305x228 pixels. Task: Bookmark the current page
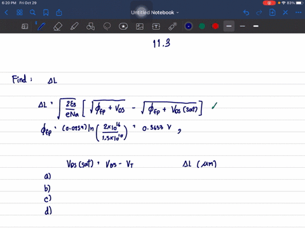(x=46, y=13)
